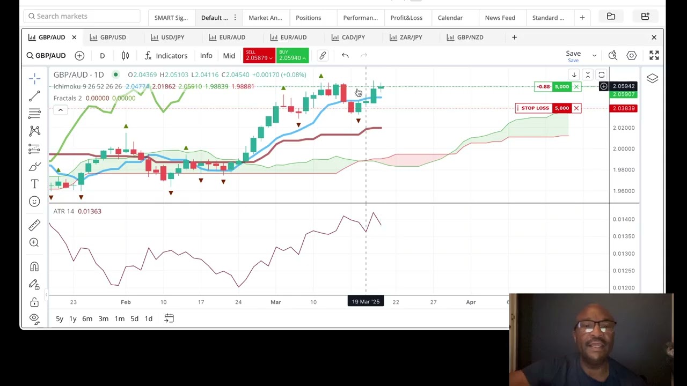The height and width of the screenshot is (386, 687).
Task: Redo the chart action
Action: [x=364, y=56]
